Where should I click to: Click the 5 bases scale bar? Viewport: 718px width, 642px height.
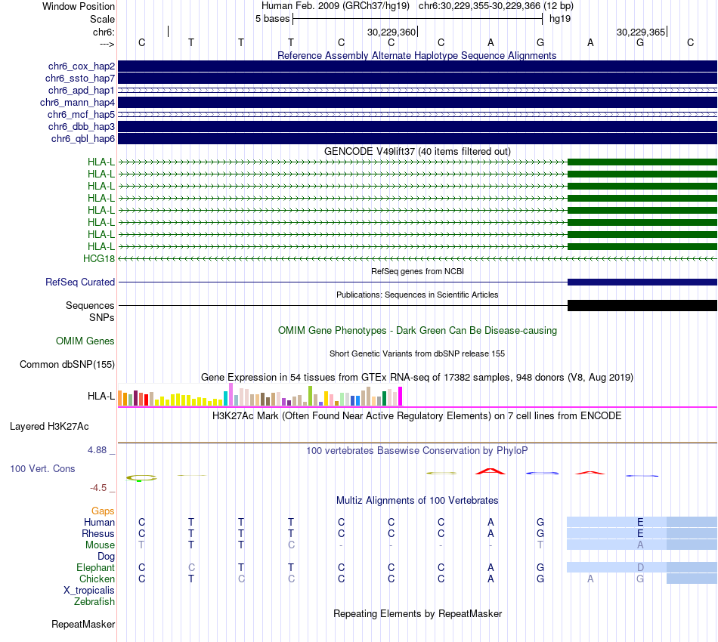click(x=418, y=19)
